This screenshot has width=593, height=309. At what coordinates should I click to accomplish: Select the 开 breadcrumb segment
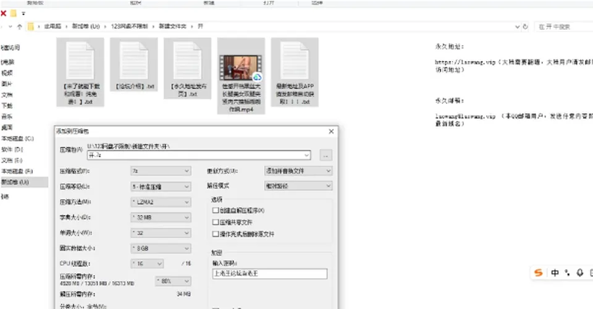tap(200, 27)
